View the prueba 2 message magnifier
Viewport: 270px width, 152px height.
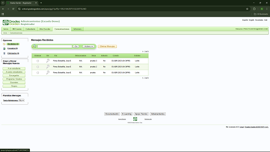(48, 67)
